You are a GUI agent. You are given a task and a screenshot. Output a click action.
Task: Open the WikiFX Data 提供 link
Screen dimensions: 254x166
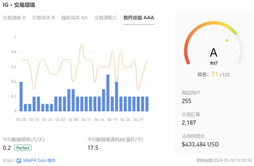coord(39,160)
